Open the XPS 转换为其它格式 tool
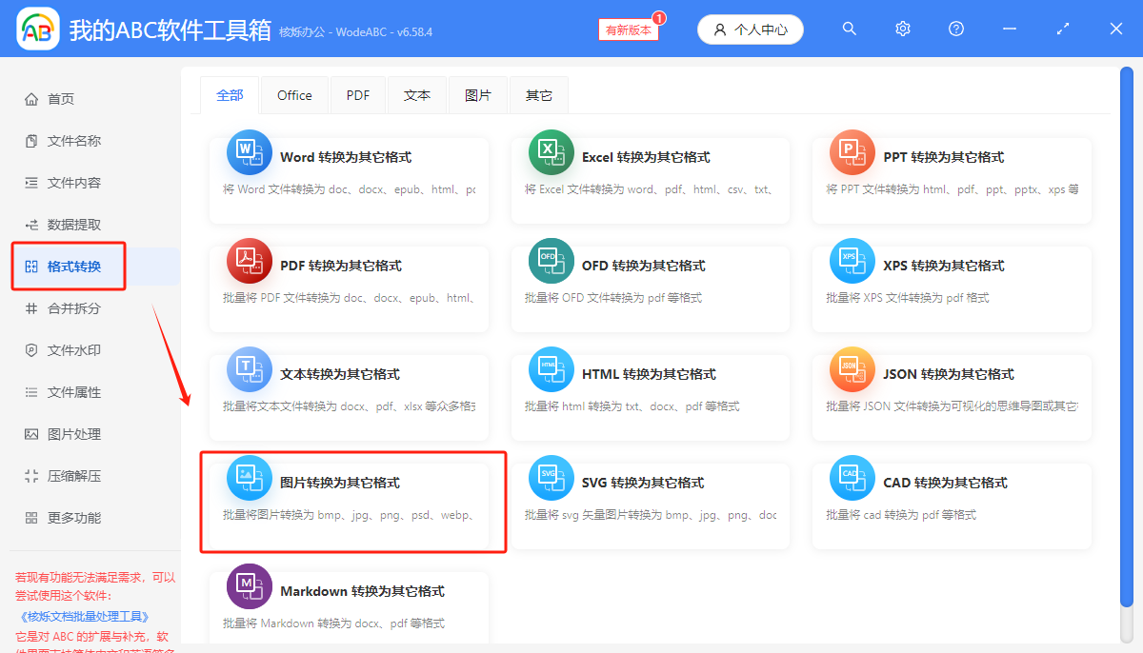The image size is (1143, 653). (952, 288)
